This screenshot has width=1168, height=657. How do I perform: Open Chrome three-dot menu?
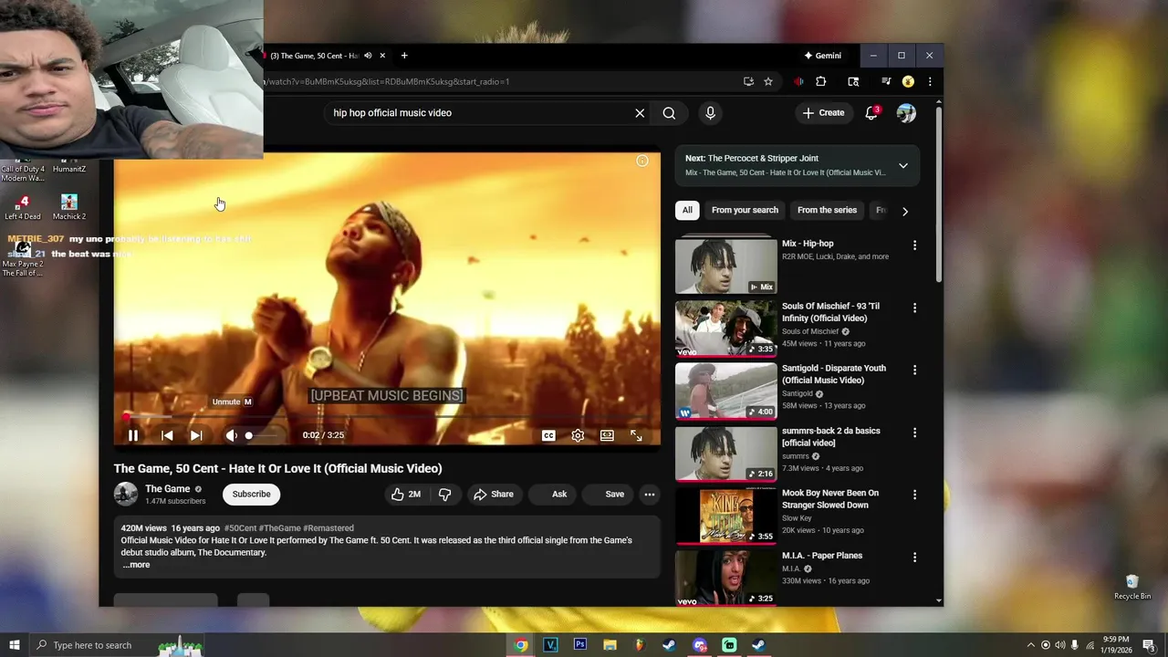[930, 81]
